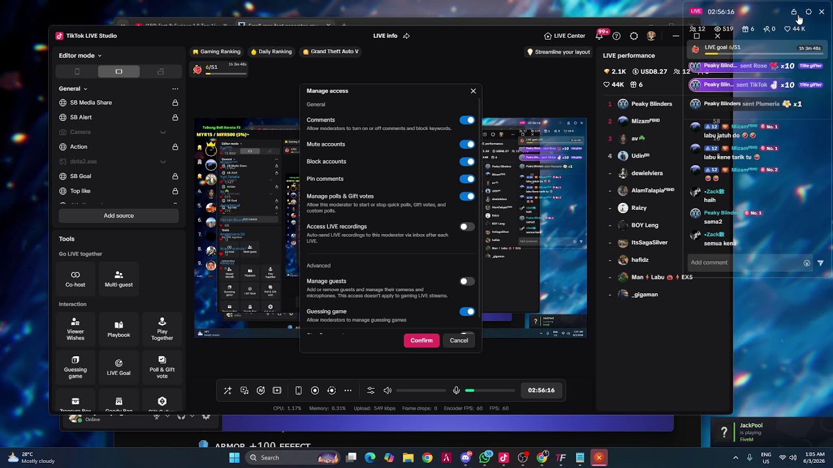Click Add source button

point(118,216)
